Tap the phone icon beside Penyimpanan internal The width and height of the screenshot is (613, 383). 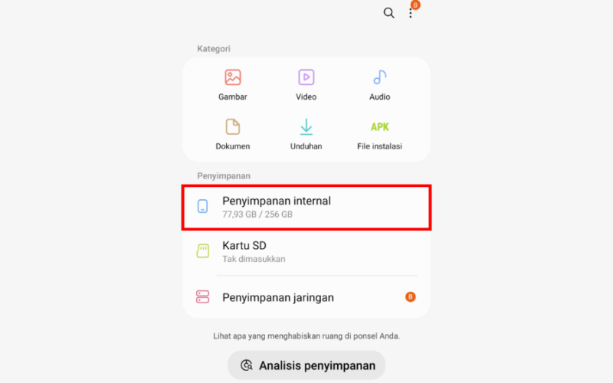pyautogui.click(x=202, y=206)
